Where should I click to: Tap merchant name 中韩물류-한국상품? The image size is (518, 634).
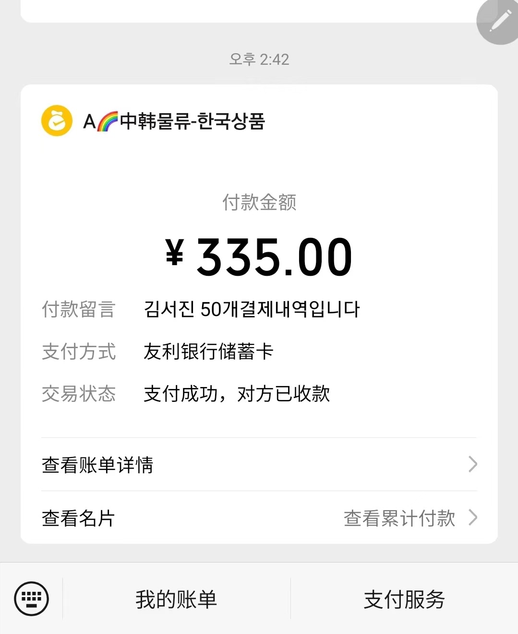(193, 121)
